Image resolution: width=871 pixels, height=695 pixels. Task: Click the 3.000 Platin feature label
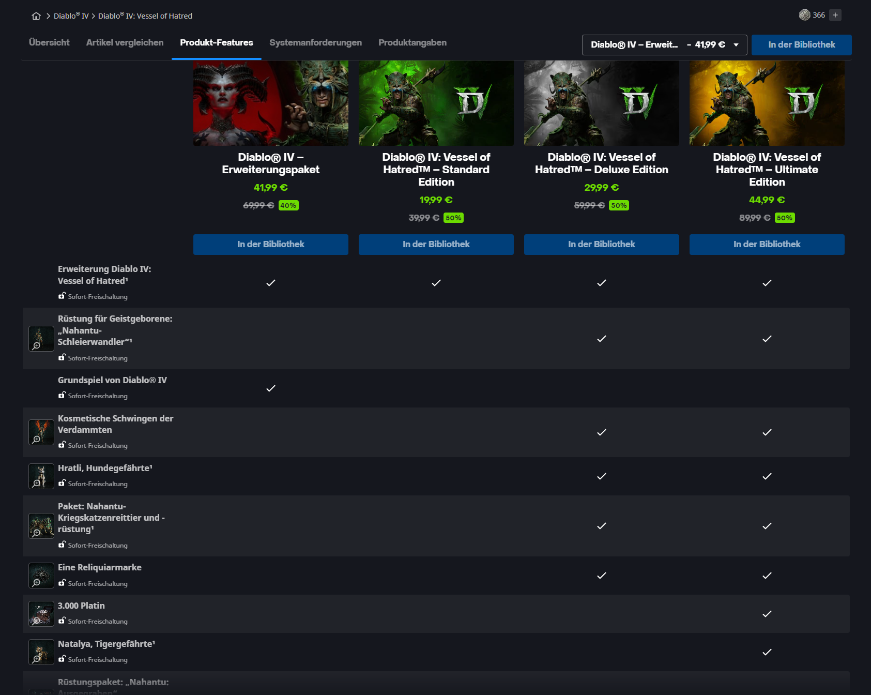point(81,606)
